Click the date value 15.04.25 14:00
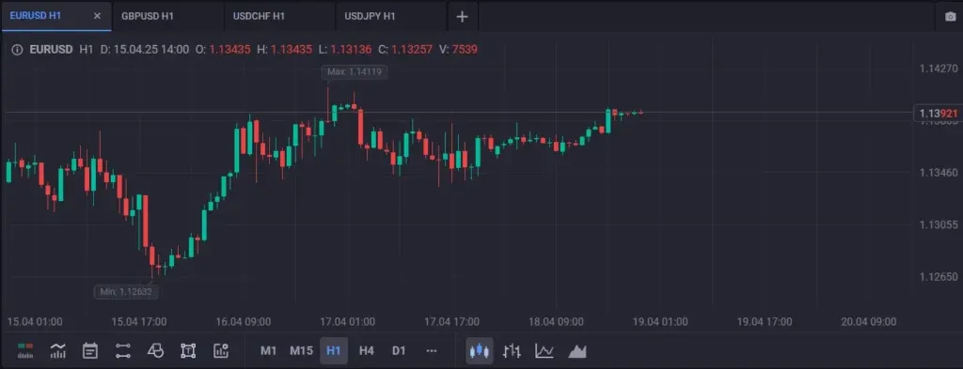 tap(151, 50)
